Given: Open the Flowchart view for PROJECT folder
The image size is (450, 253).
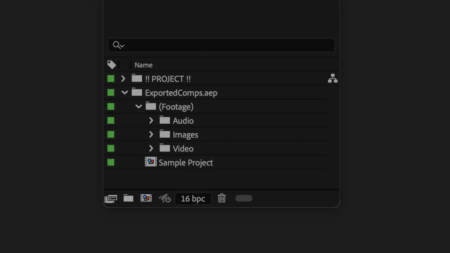Looking at the screenshot, I should 333,78.
